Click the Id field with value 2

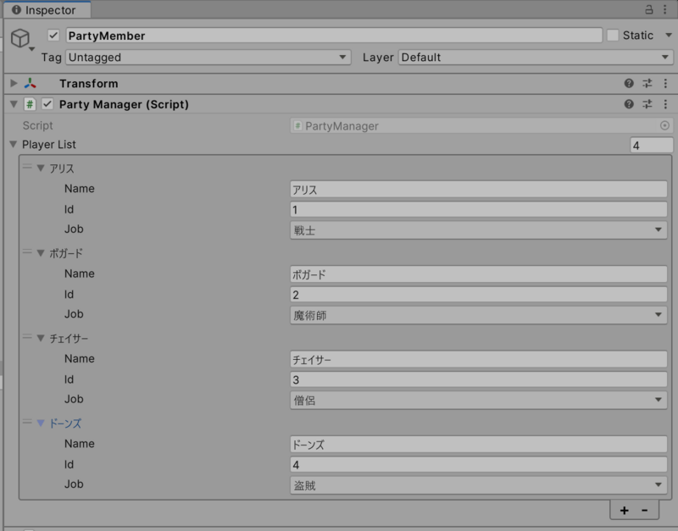tap(478, 295)
